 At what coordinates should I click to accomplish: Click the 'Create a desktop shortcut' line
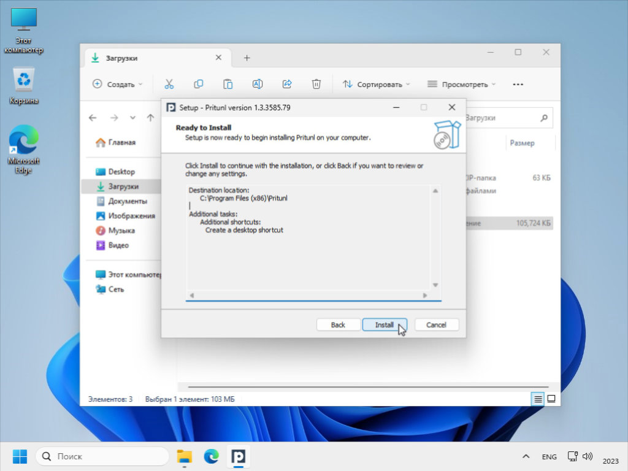click(244, 231)
